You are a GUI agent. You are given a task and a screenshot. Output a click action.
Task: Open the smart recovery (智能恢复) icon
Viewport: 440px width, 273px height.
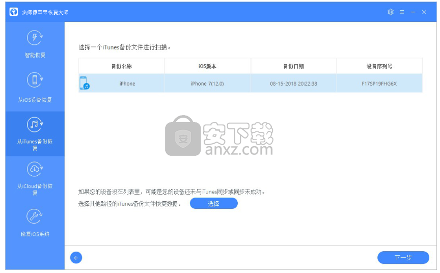click(35, 38)
